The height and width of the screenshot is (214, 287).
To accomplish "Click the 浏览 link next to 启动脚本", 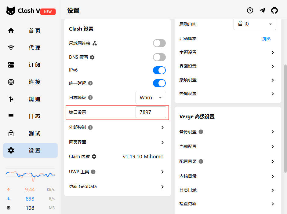I will click(x=266, y=39).
